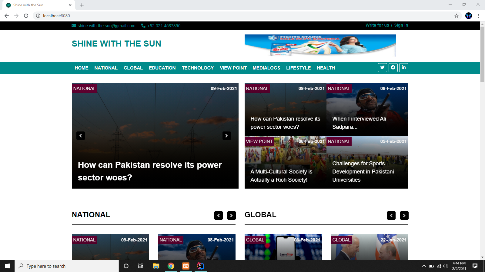Image resolution: width=485 pixels, height=272 pixels.
Task: Open a new browser tab
Action: click(82, 5)
